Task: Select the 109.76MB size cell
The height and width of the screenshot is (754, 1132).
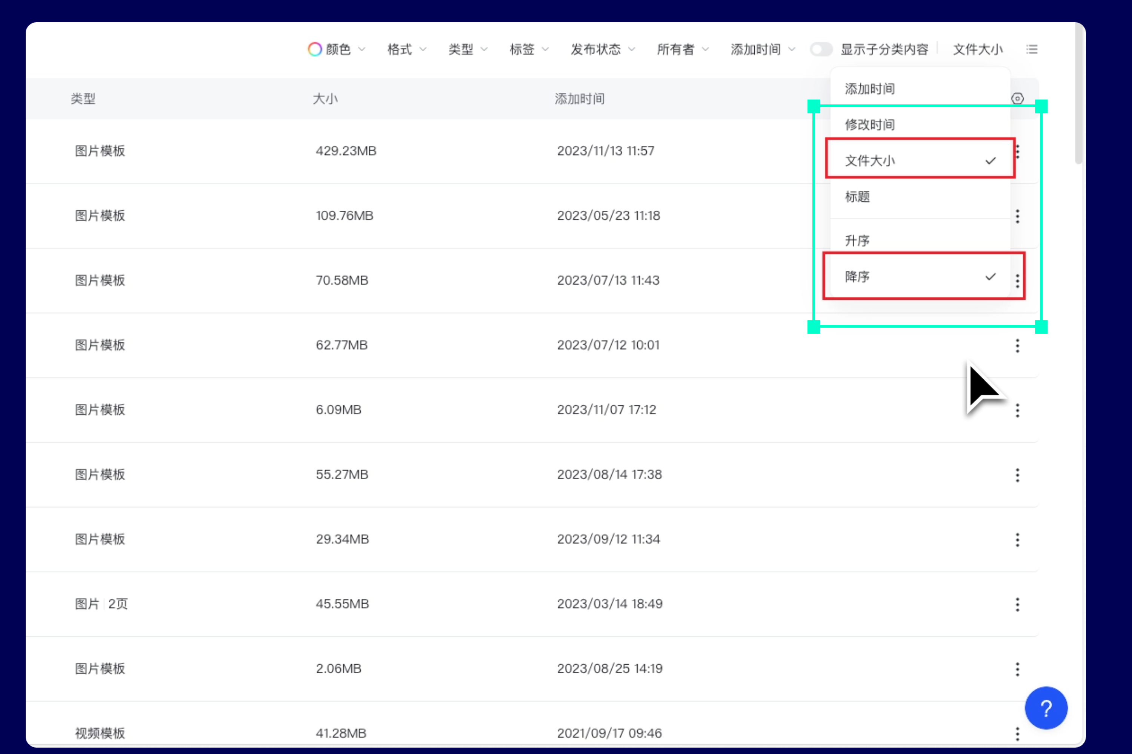Action: click(345, 215)
